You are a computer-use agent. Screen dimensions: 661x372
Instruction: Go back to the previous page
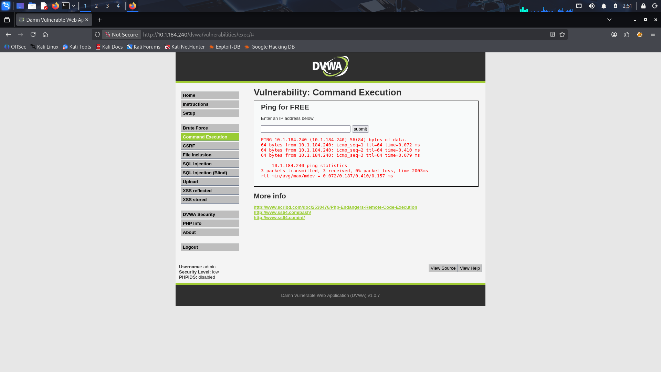[8, 34]
